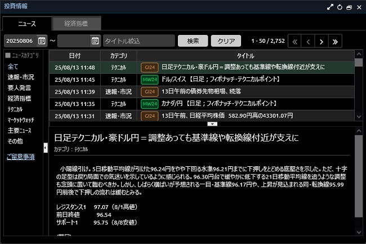Open the ご留意事項 link
Image resolution: width=366 pixels, height=244 pixels.
click(x=20, y=157)
